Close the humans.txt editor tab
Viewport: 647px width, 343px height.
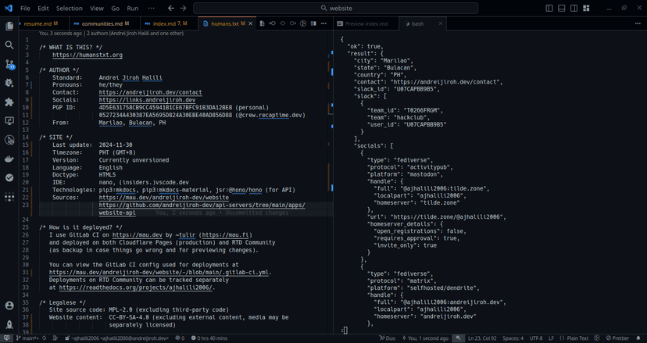[251, 24]
